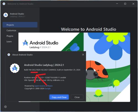
Task: Click the Android Studio Ladybug version heading
Action: [44, 65]
